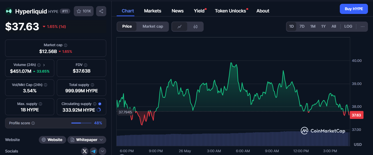Click Market cap info icon
This screenshot has height=155, width=373.
66,45
